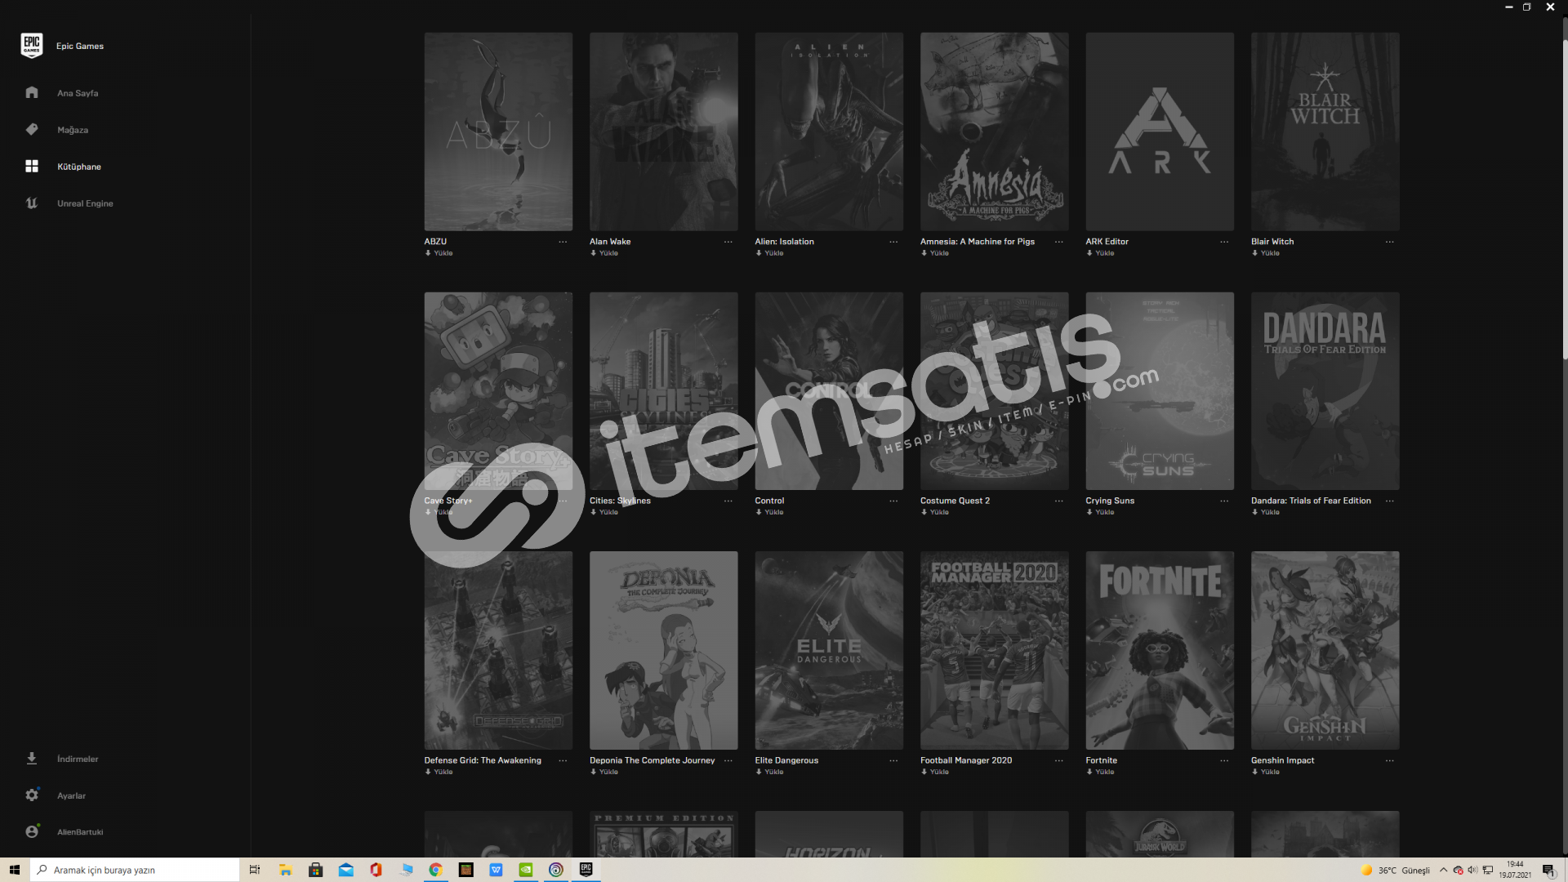Go to Ana Sayfa
The image size is (1568, 882).
(x=78, y=93)
